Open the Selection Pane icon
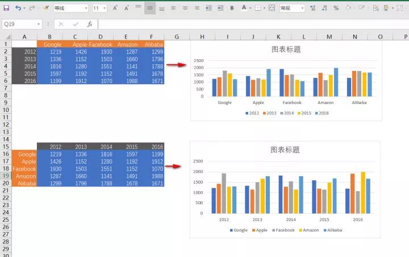 tap(376, 8)
